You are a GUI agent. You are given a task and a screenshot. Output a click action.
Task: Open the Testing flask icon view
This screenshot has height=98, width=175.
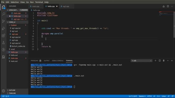click(x=4, y=42)
